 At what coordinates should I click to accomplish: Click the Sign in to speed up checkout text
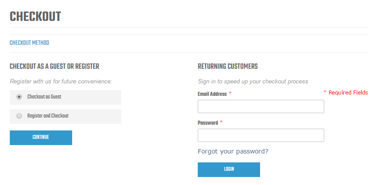point(253,82)
